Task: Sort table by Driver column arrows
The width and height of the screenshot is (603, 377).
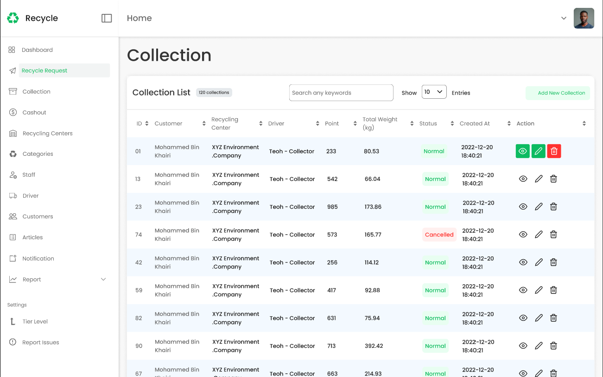Action: tap(317, 123)
